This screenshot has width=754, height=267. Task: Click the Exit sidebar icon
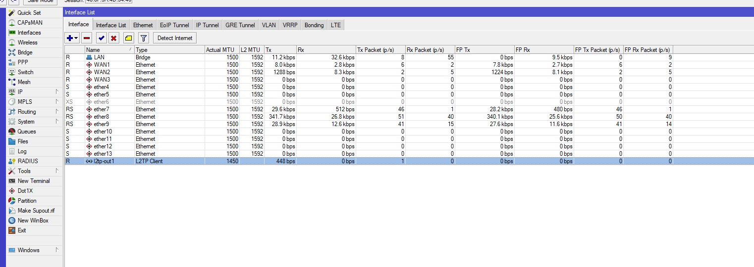12,230
